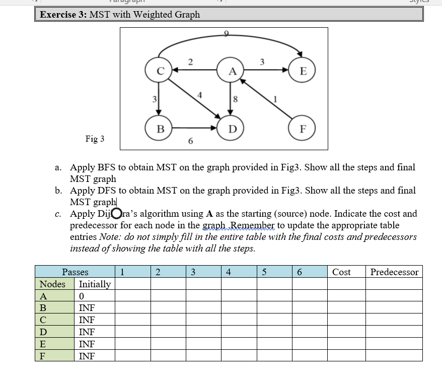Click the Predecessor column header
The width and height of the screenshot is (442, 376).
pos(394,272)
